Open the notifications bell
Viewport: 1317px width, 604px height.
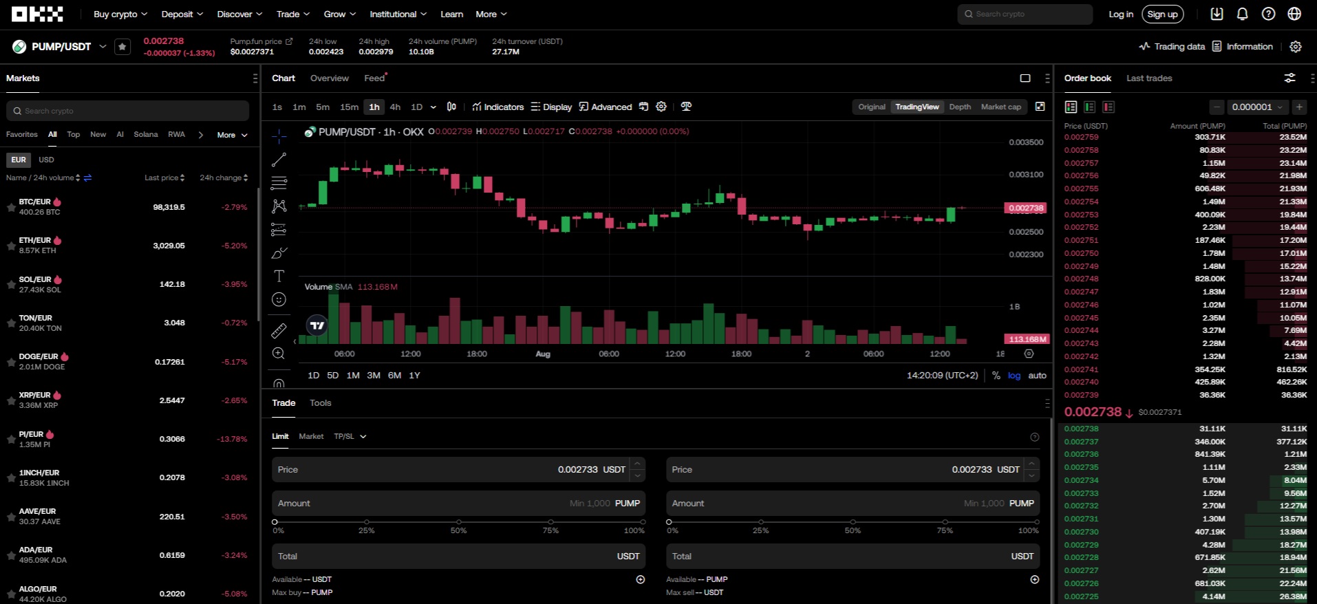[1243, 14]
